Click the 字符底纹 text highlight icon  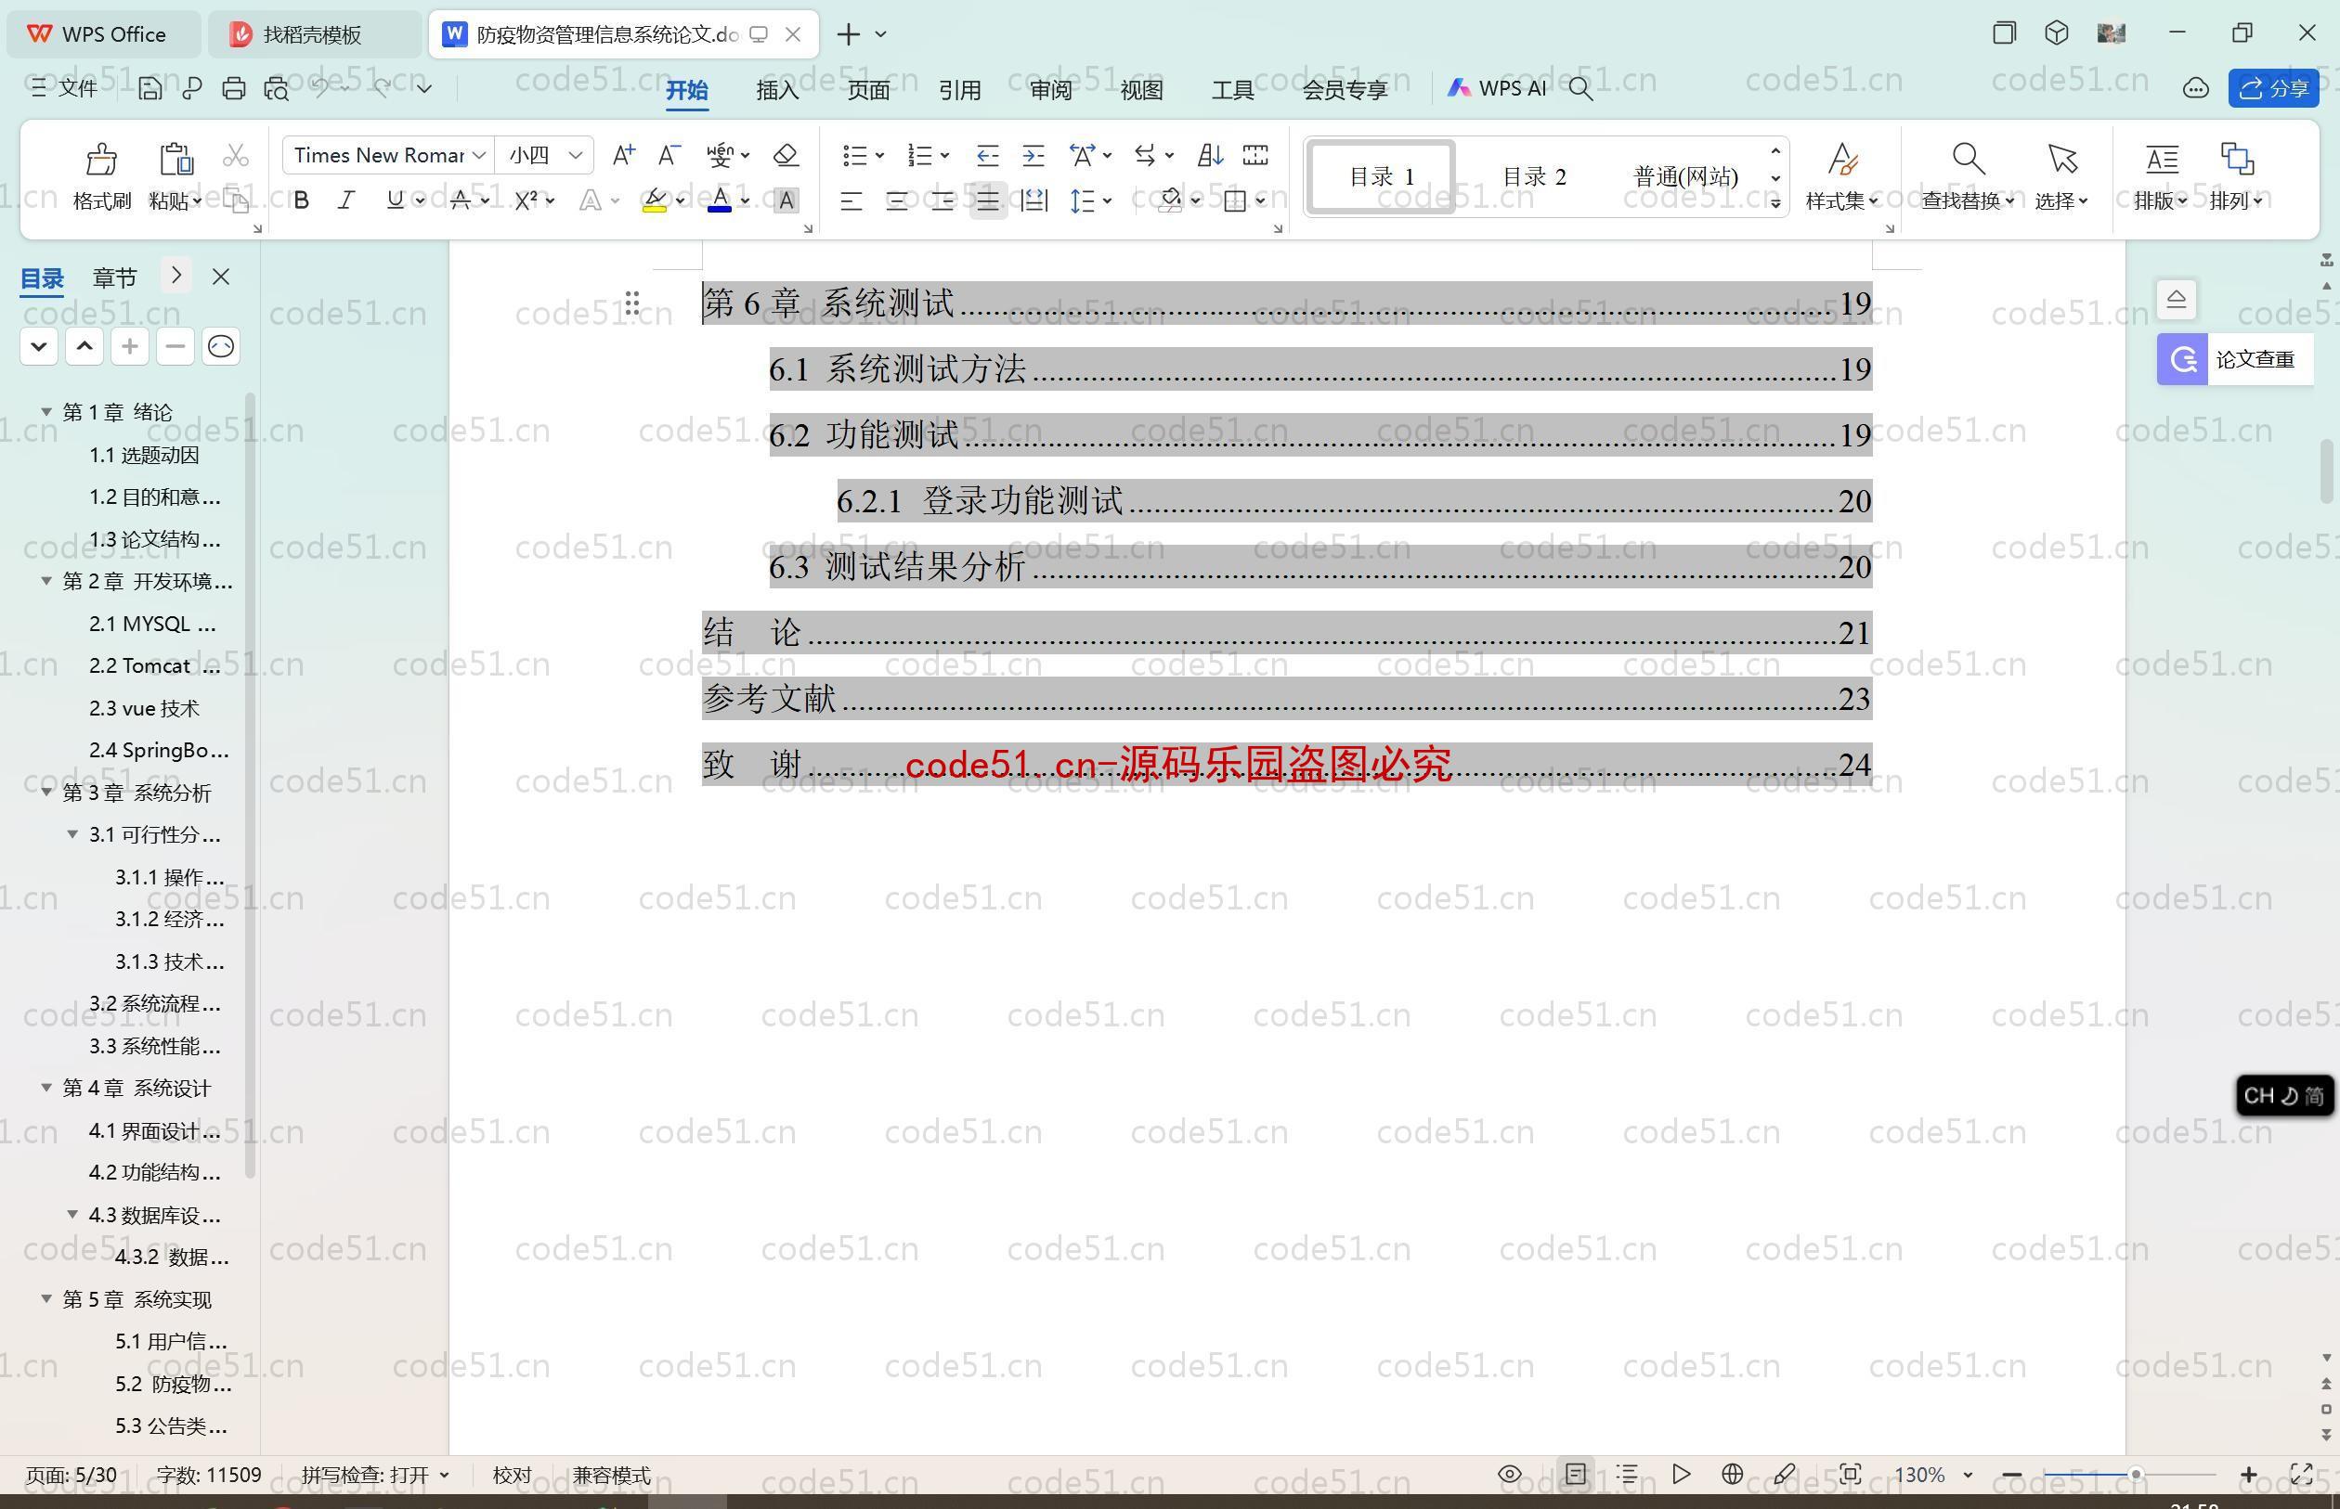[785, 201]
